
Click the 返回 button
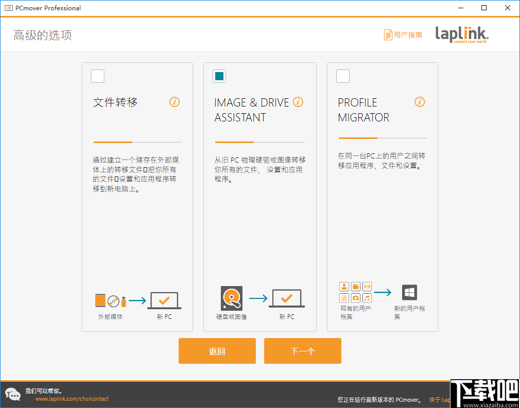[217, 351]
